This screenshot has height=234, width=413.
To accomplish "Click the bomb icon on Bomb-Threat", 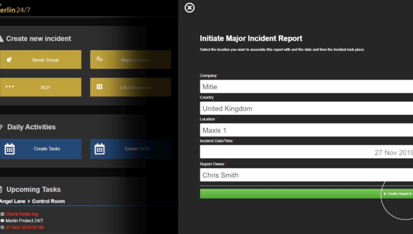I will [x=9, y=59].
